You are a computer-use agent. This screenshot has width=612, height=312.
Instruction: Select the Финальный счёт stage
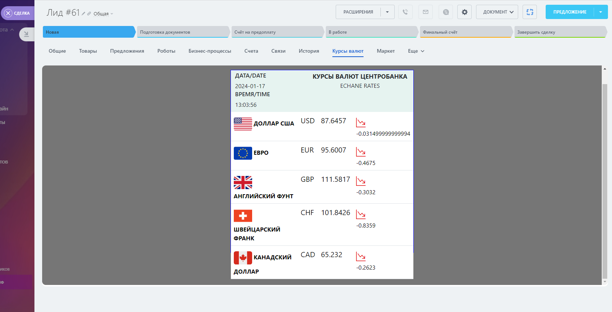click(x=465, y=32)
